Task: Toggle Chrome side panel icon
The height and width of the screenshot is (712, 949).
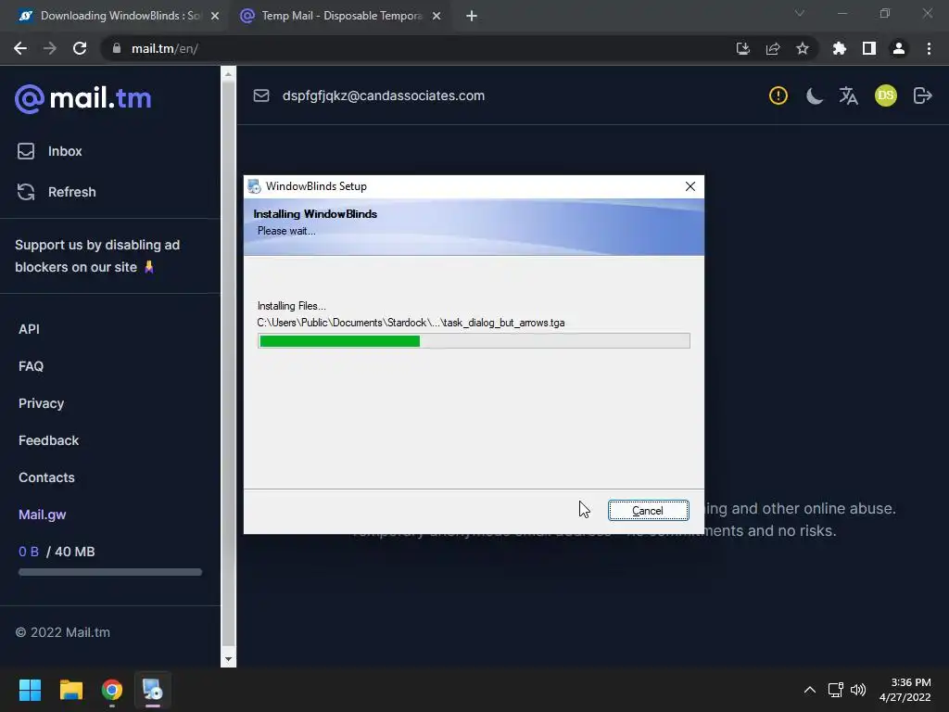Action: pos(869,48)
